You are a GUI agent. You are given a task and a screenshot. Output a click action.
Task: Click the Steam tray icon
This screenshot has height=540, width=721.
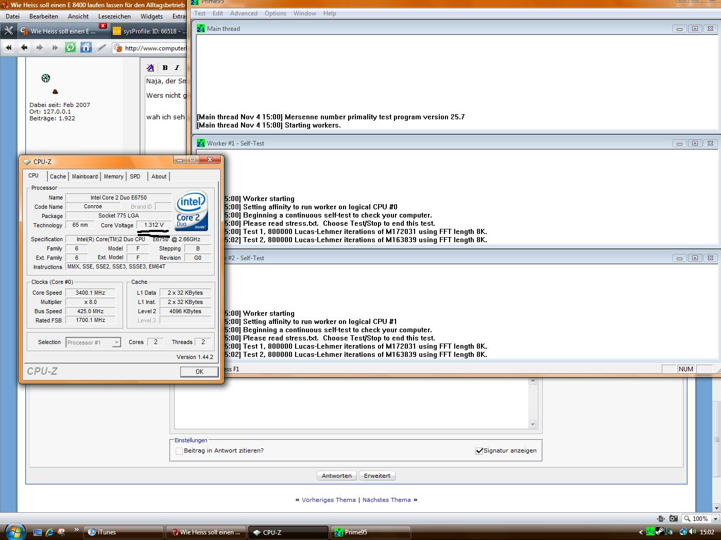click(x=660, y=532)
